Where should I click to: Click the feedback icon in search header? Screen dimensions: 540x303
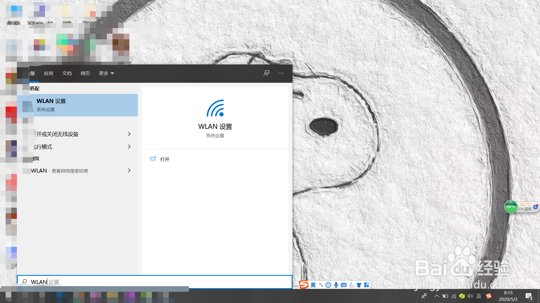[266, 73]
